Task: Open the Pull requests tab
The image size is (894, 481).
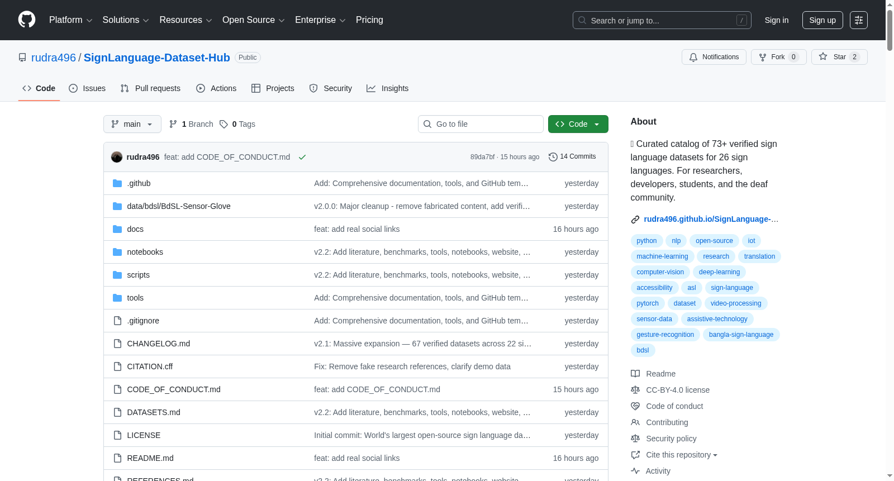Action: pos(150,88)
